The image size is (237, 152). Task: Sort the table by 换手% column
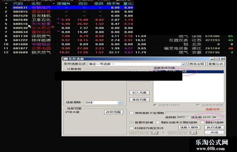[x=113, y=3]
